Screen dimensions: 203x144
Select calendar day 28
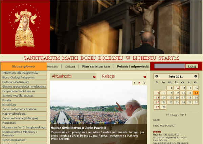(163, 107)
